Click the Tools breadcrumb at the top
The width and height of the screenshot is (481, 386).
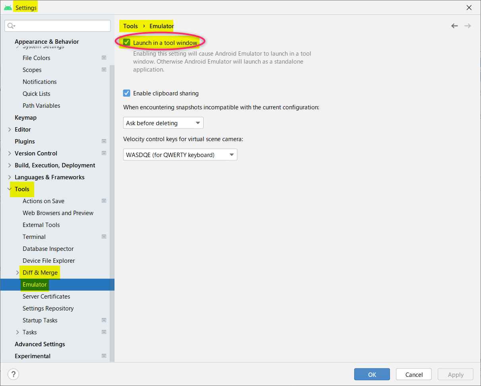(x=130, y=26)
